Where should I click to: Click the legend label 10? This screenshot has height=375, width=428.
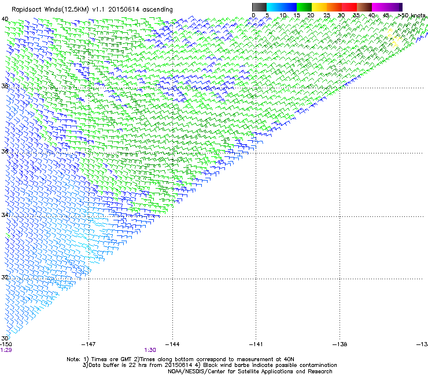tap(283, 16)
